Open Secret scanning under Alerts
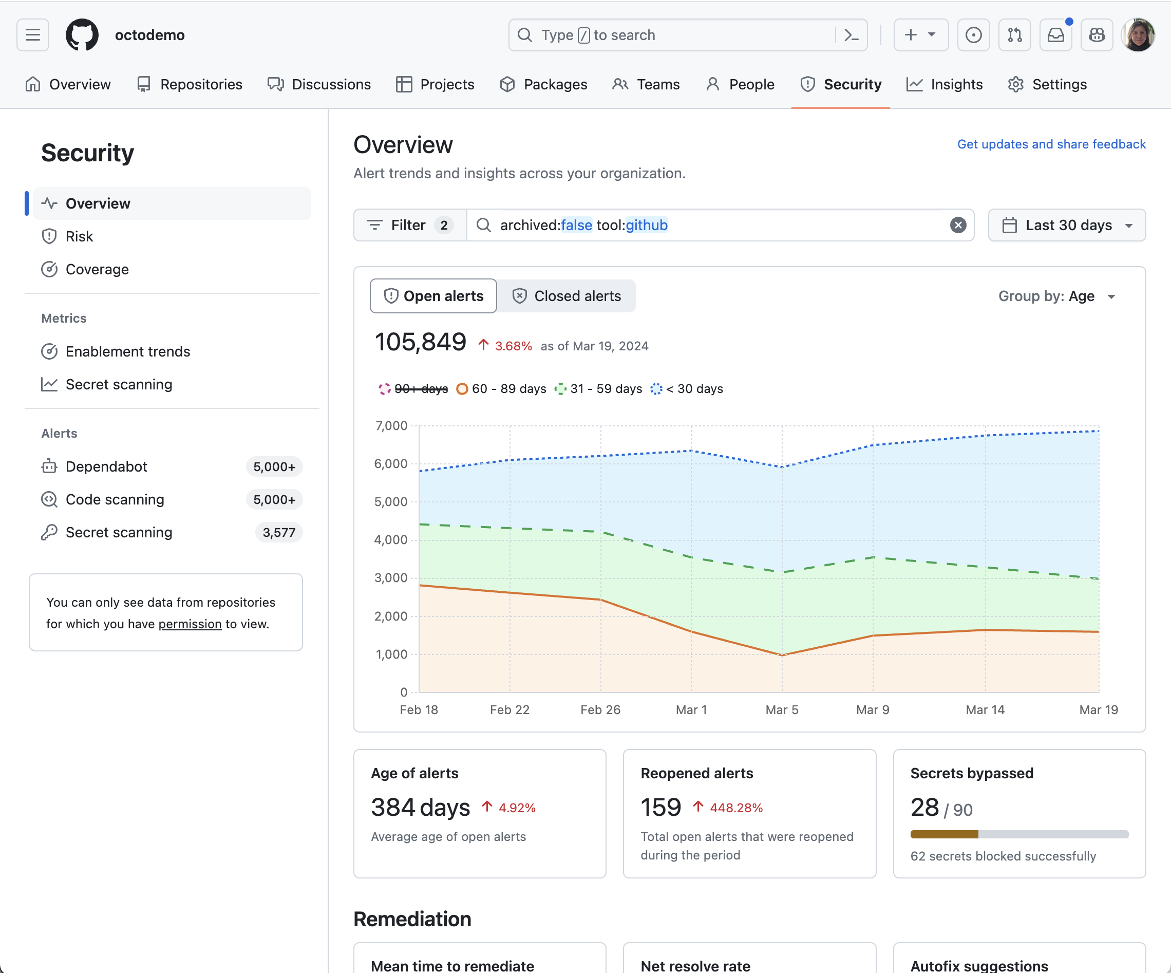The height and width of the screenshot is (973, 1171). pyautogui.click(x=172, y=532)
